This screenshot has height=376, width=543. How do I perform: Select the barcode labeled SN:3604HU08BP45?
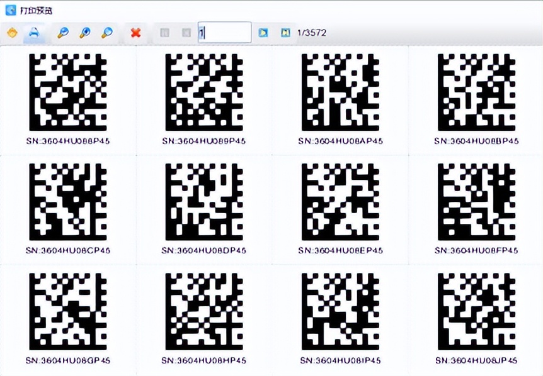click(476, 92)
